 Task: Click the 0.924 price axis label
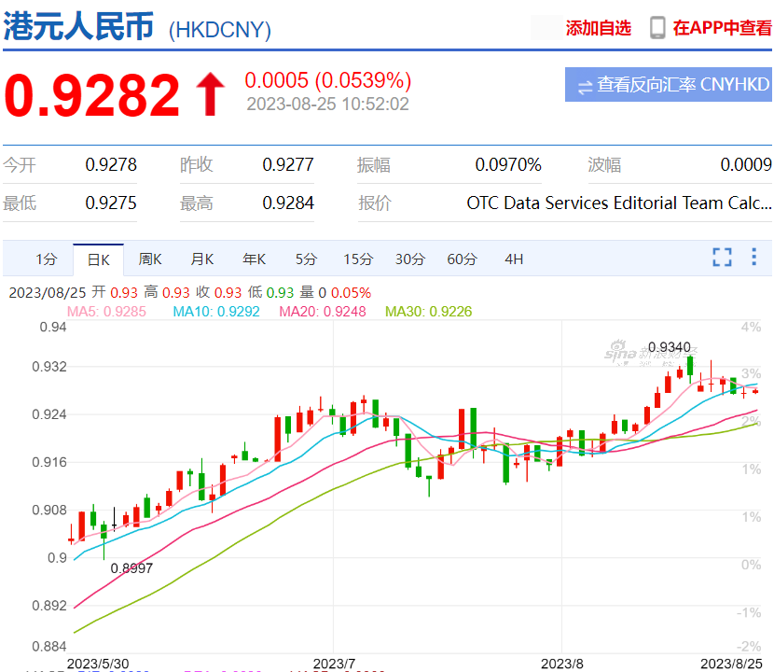coord(49,414)
